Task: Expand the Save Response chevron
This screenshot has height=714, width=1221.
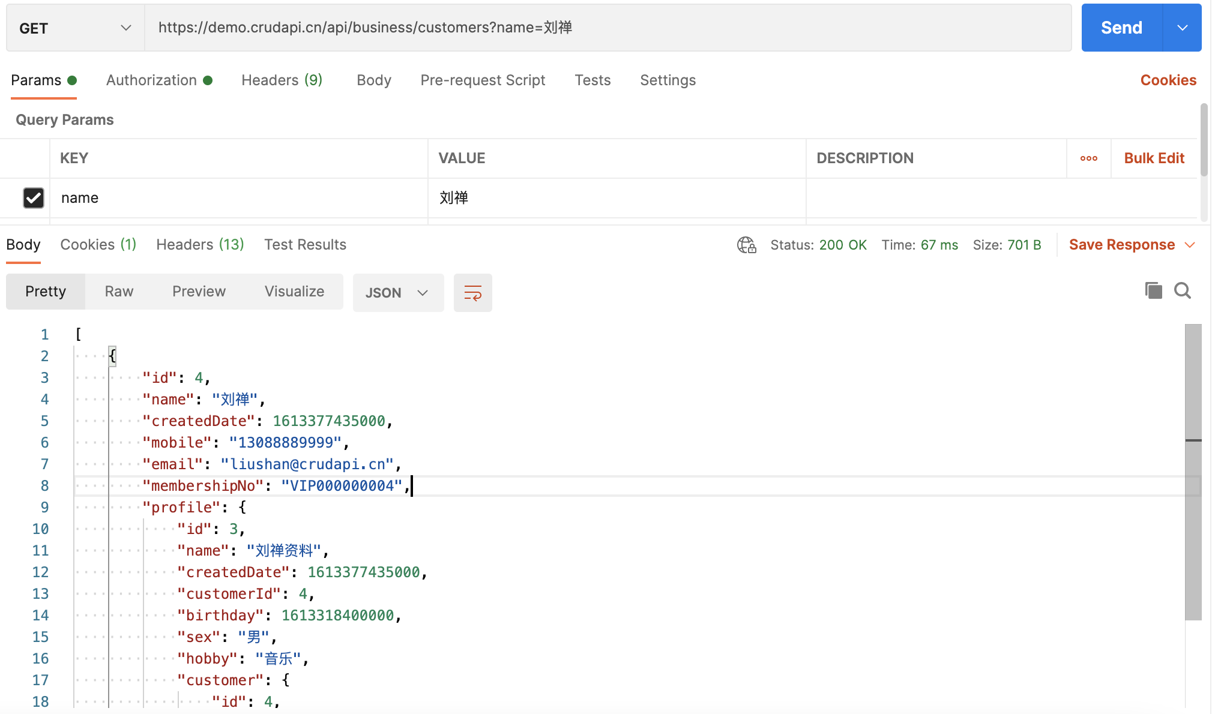Action: [1190, 245]
